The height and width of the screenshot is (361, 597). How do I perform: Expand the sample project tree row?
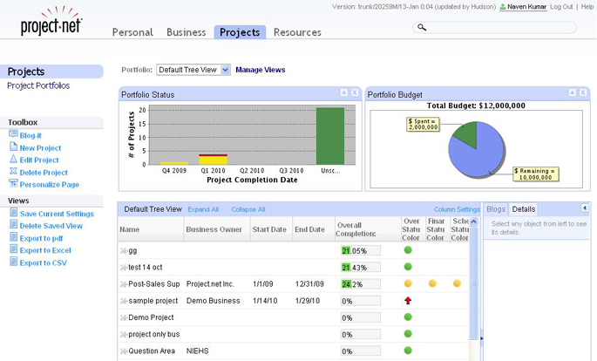tap(123, 301)
